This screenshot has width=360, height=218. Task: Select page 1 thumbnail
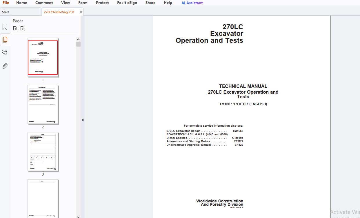point(43,57)
